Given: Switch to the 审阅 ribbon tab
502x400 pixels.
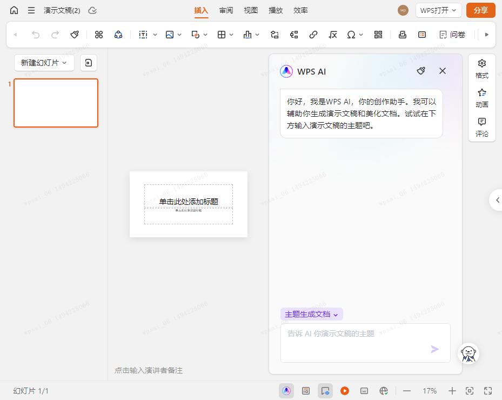Looking at the screenshot, I should tap(226, 10).
